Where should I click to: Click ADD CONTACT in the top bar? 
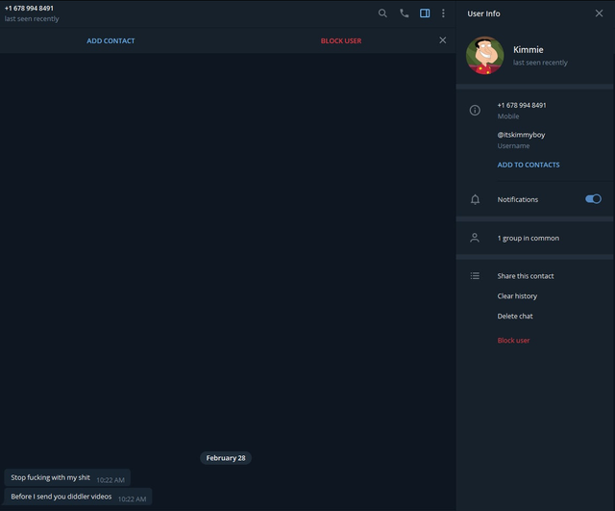pos(111,40)
